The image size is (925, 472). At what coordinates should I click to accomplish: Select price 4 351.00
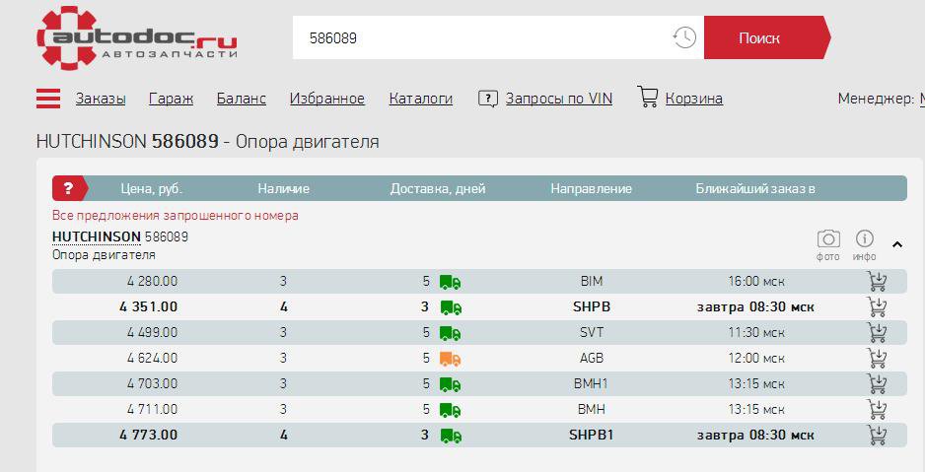tap(148, 307)
